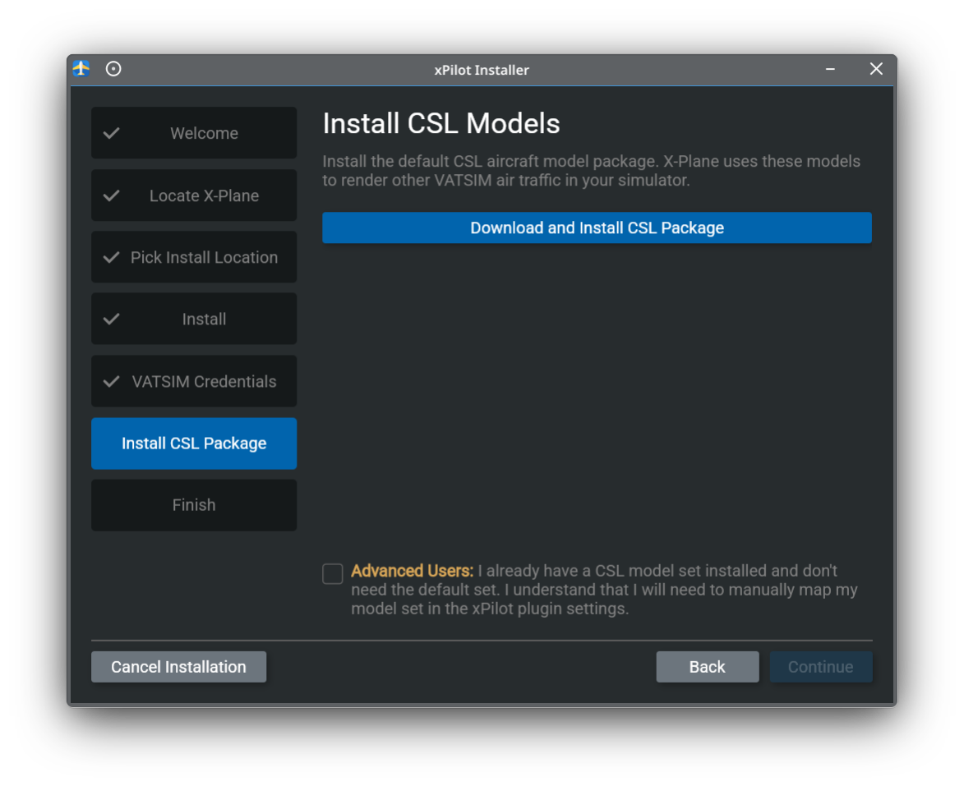Viewport: 964px width, 786px height.
Task: Click the checkmark icon beside Welcome
Action: click(x=111, y=132)
